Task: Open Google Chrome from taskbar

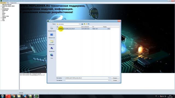Action: pos(14,96)
